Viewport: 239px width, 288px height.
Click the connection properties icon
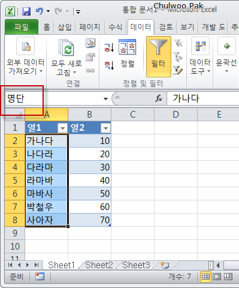tap(90, 57)
